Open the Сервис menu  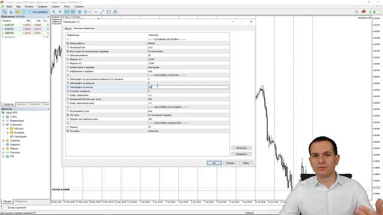click(56, 7)
